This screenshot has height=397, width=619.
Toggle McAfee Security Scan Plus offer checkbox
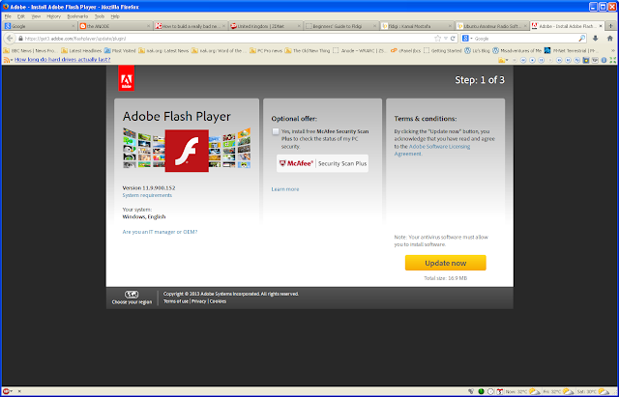[276, 131]
